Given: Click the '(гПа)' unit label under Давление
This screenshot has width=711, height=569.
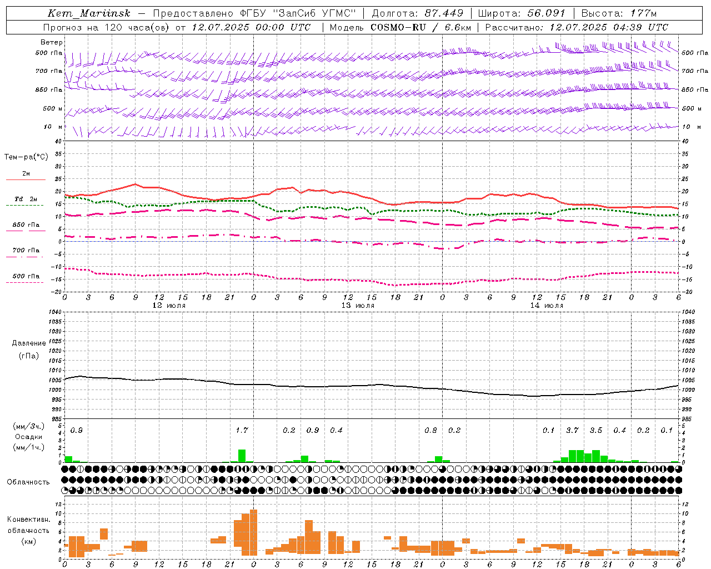Looking at the screenshot, I should 29,356.
